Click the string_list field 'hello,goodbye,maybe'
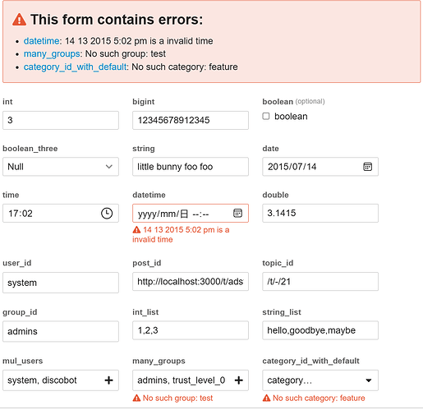Viewport: 423px width, 410px height. [320, 330]
